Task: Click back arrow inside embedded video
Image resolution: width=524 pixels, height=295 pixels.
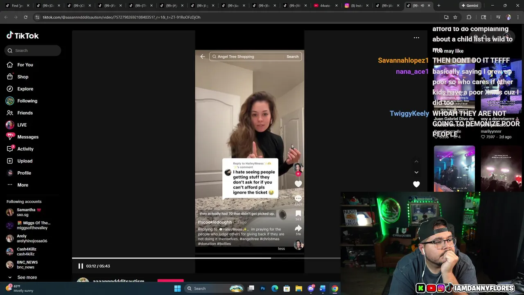Action: point(203,57)
